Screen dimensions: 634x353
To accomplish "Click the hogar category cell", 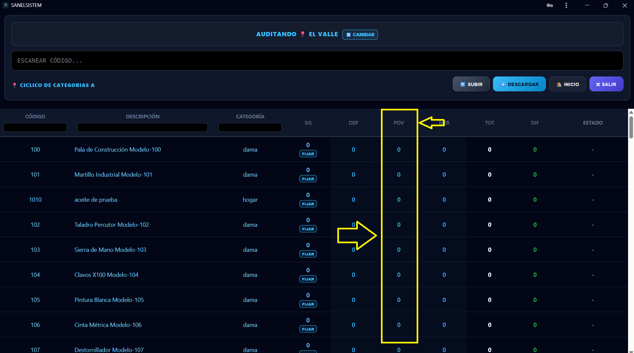I will click(x=250, y=200).
